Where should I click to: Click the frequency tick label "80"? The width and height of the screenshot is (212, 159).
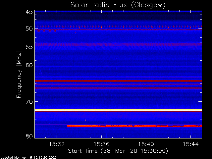pos(29,136)
